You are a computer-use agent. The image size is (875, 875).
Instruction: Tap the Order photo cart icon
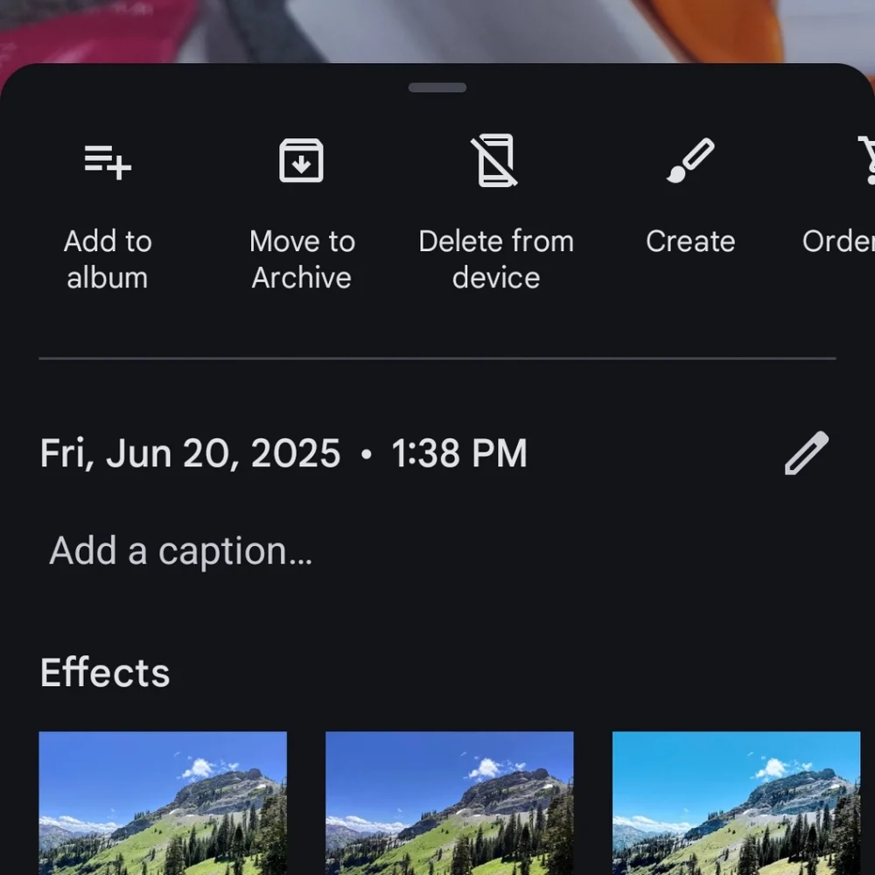866,160
